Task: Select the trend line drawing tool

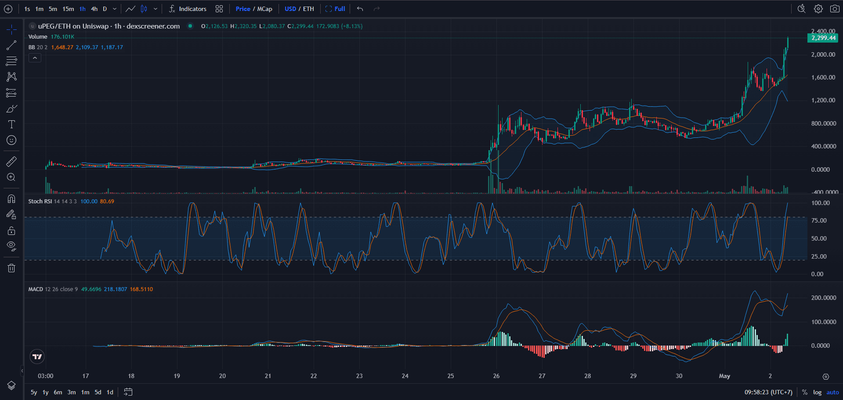Action: click(11, 45)
